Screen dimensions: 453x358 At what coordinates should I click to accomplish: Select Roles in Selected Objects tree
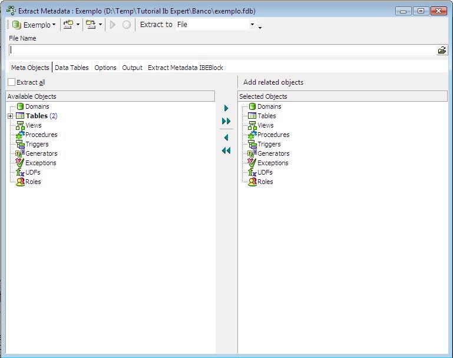click(x=264, y=182)
